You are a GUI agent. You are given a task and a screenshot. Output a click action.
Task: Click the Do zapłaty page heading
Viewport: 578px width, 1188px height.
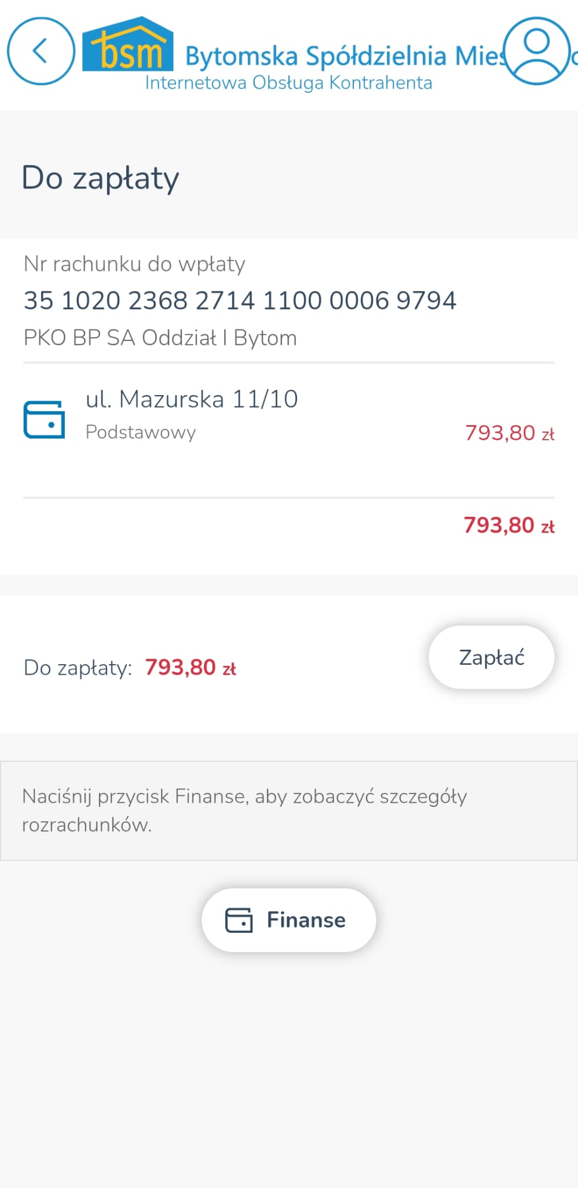(100, 178)
